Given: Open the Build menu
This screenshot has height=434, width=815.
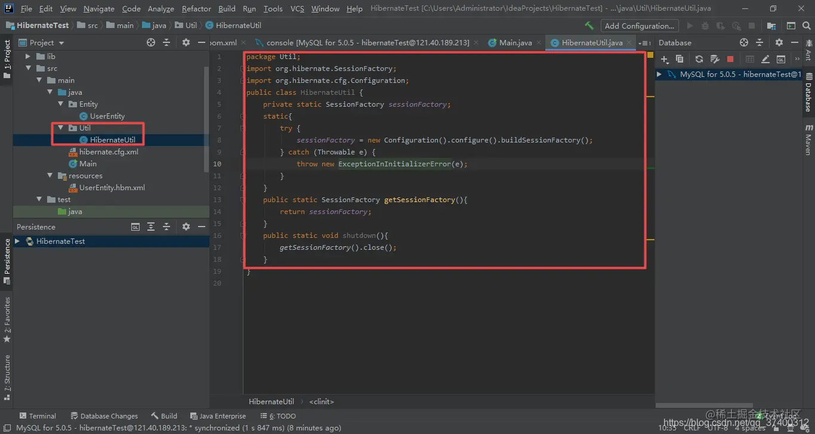Looking at the screenshot, I should coord(227,8).
